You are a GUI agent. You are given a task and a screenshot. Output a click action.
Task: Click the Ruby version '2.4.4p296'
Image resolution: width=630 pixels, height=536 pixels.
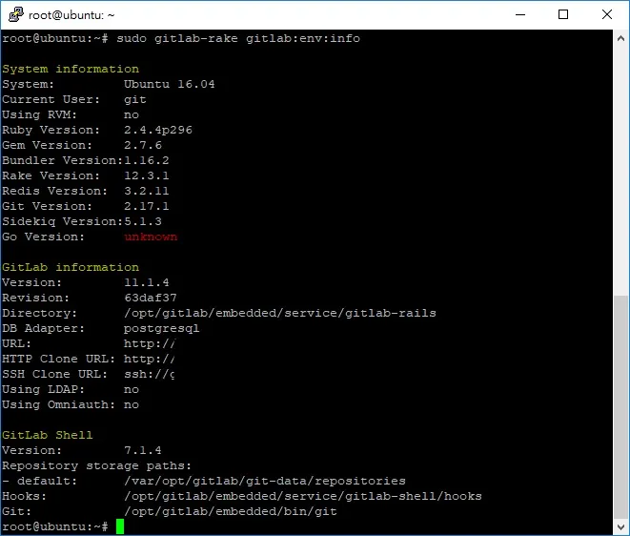pos(158,131)
